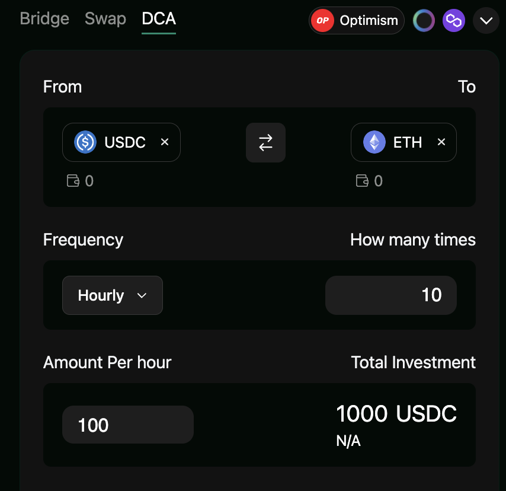This screenshot has width=506, height=491.
Task: Remove ETH from the To field
Action: point(441,142)
